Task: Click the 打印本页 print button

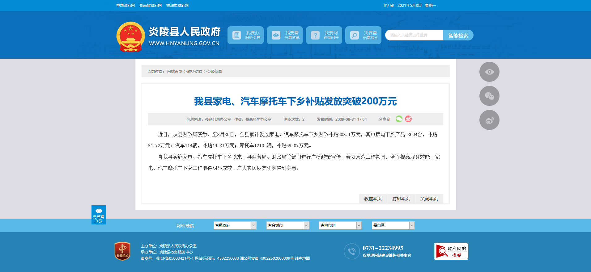Action: [401, 199]
